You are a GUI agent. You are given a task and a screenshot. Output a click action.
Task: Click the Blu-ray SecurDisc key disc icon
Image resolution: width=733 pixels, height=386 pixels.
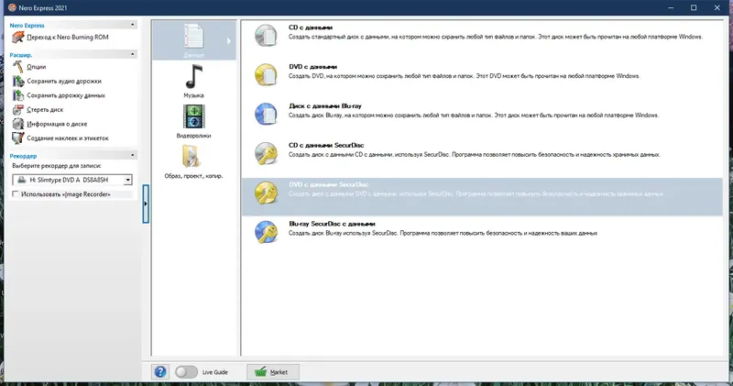[266, 232]
